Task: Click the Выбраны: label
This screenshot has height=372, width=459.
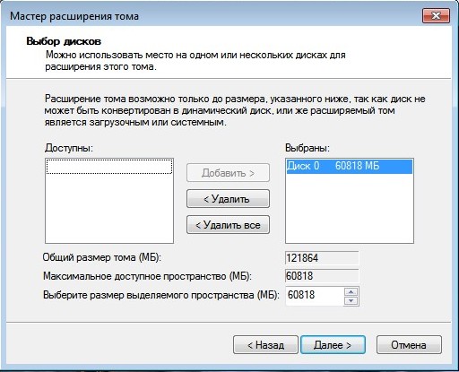Action: pos(307,148)
